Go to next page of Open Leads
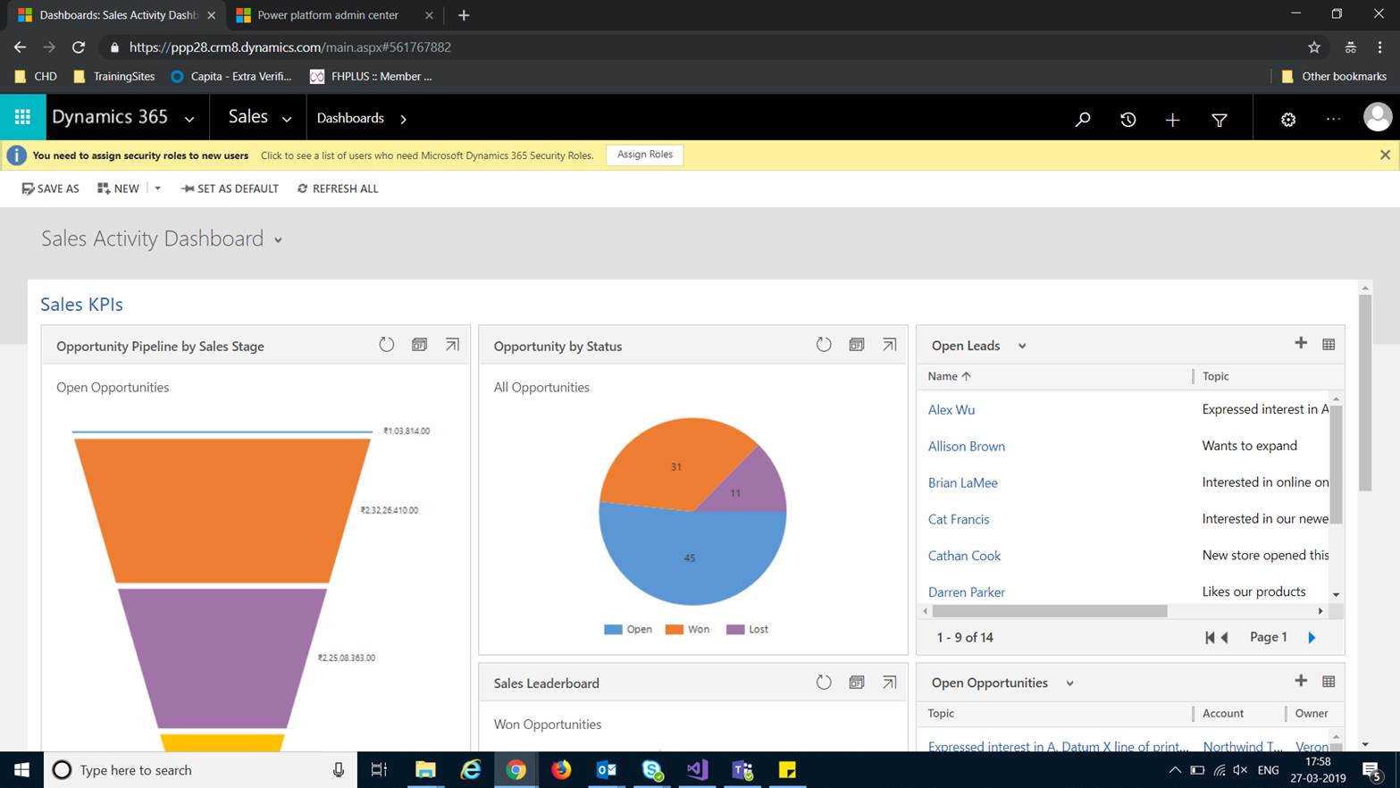This screenshot has width=1400, height=788. click(x=1312, y=637)
